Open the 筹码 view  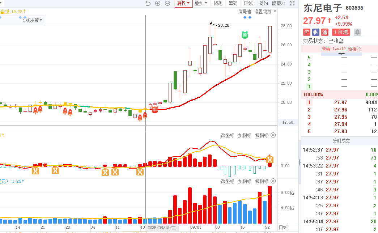coord(233,3)
